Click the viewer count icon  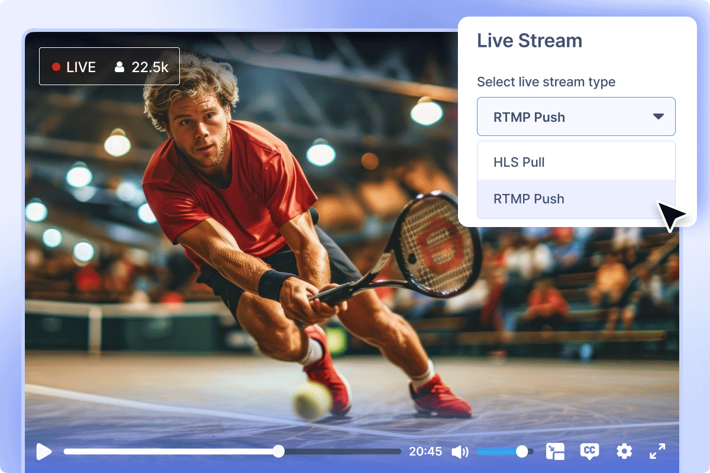click(x=120, y=66)
